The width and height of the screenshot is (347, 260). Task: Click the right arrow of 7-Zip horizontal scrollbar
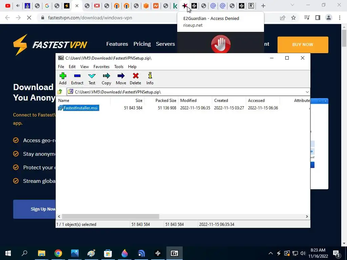pos(307,216)
